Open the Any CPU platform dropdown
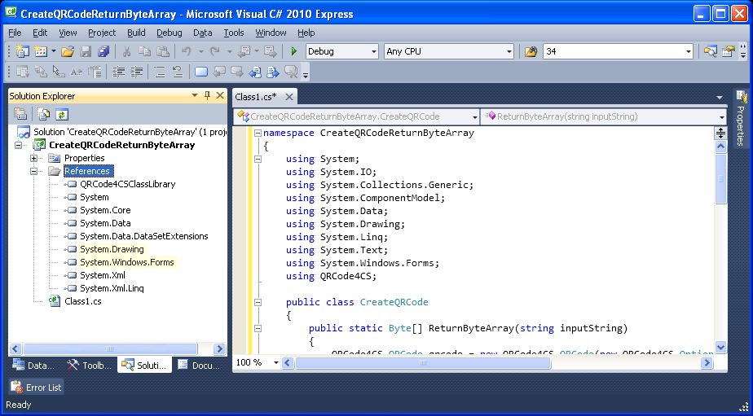 point(509,51)
